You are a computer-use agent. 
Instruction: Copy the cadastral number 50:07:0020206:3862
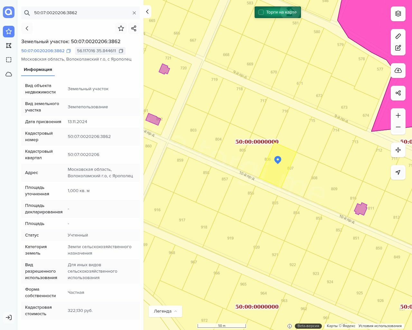click(69, 51)
